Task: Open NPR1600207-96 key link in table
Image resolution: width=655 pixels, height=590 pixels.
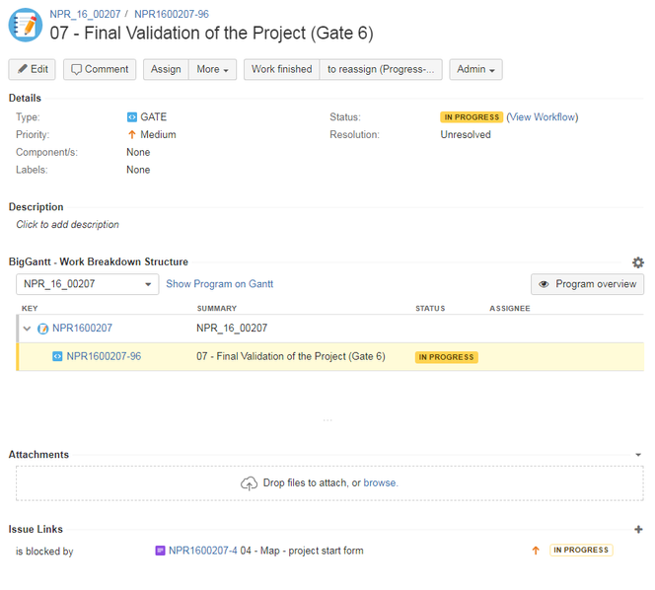Action: (104, 356)
